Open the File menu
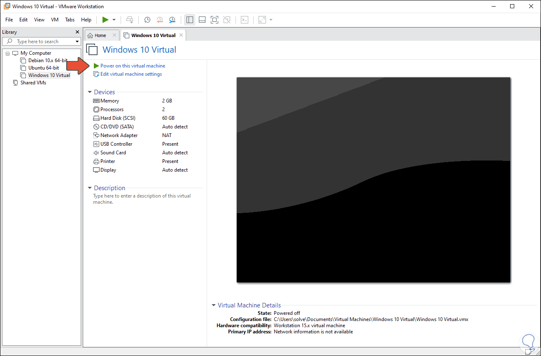The height and width of the screenshot is (356, 541). (x=9, y=20)
